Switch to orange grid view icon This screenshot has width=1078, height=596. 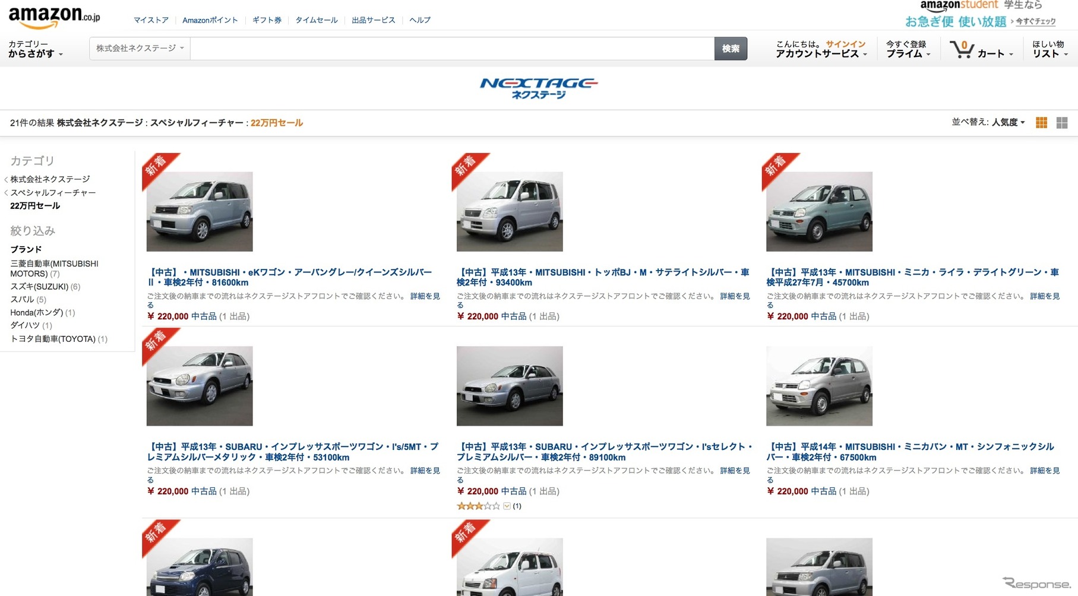pyautogui.click(x=1041, y=123)
